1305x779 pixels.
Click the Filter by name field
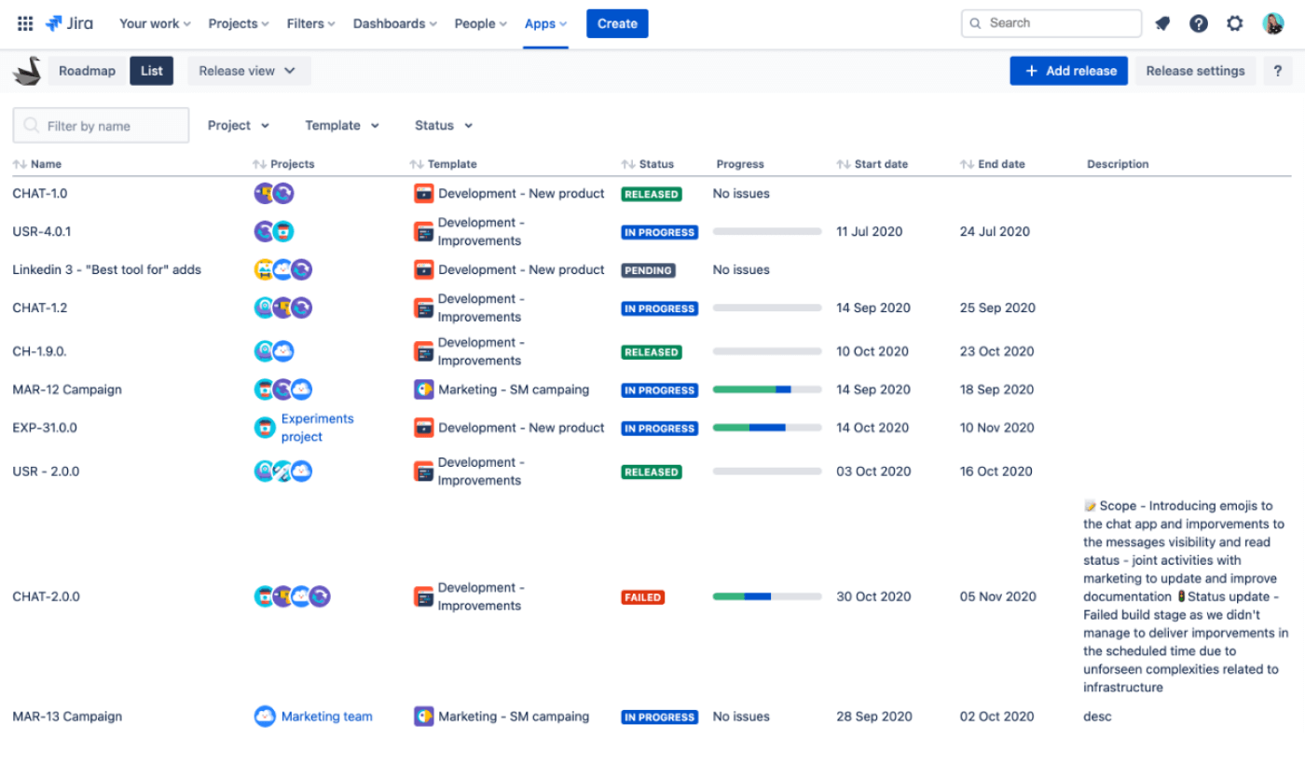[x=101, y=126]
